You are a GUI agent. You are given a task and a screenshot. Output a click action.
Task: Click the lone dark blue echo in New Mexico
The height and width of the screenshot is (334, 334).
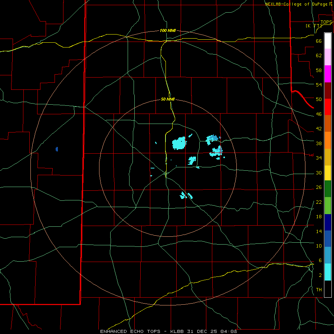click(x=57, y=149)
